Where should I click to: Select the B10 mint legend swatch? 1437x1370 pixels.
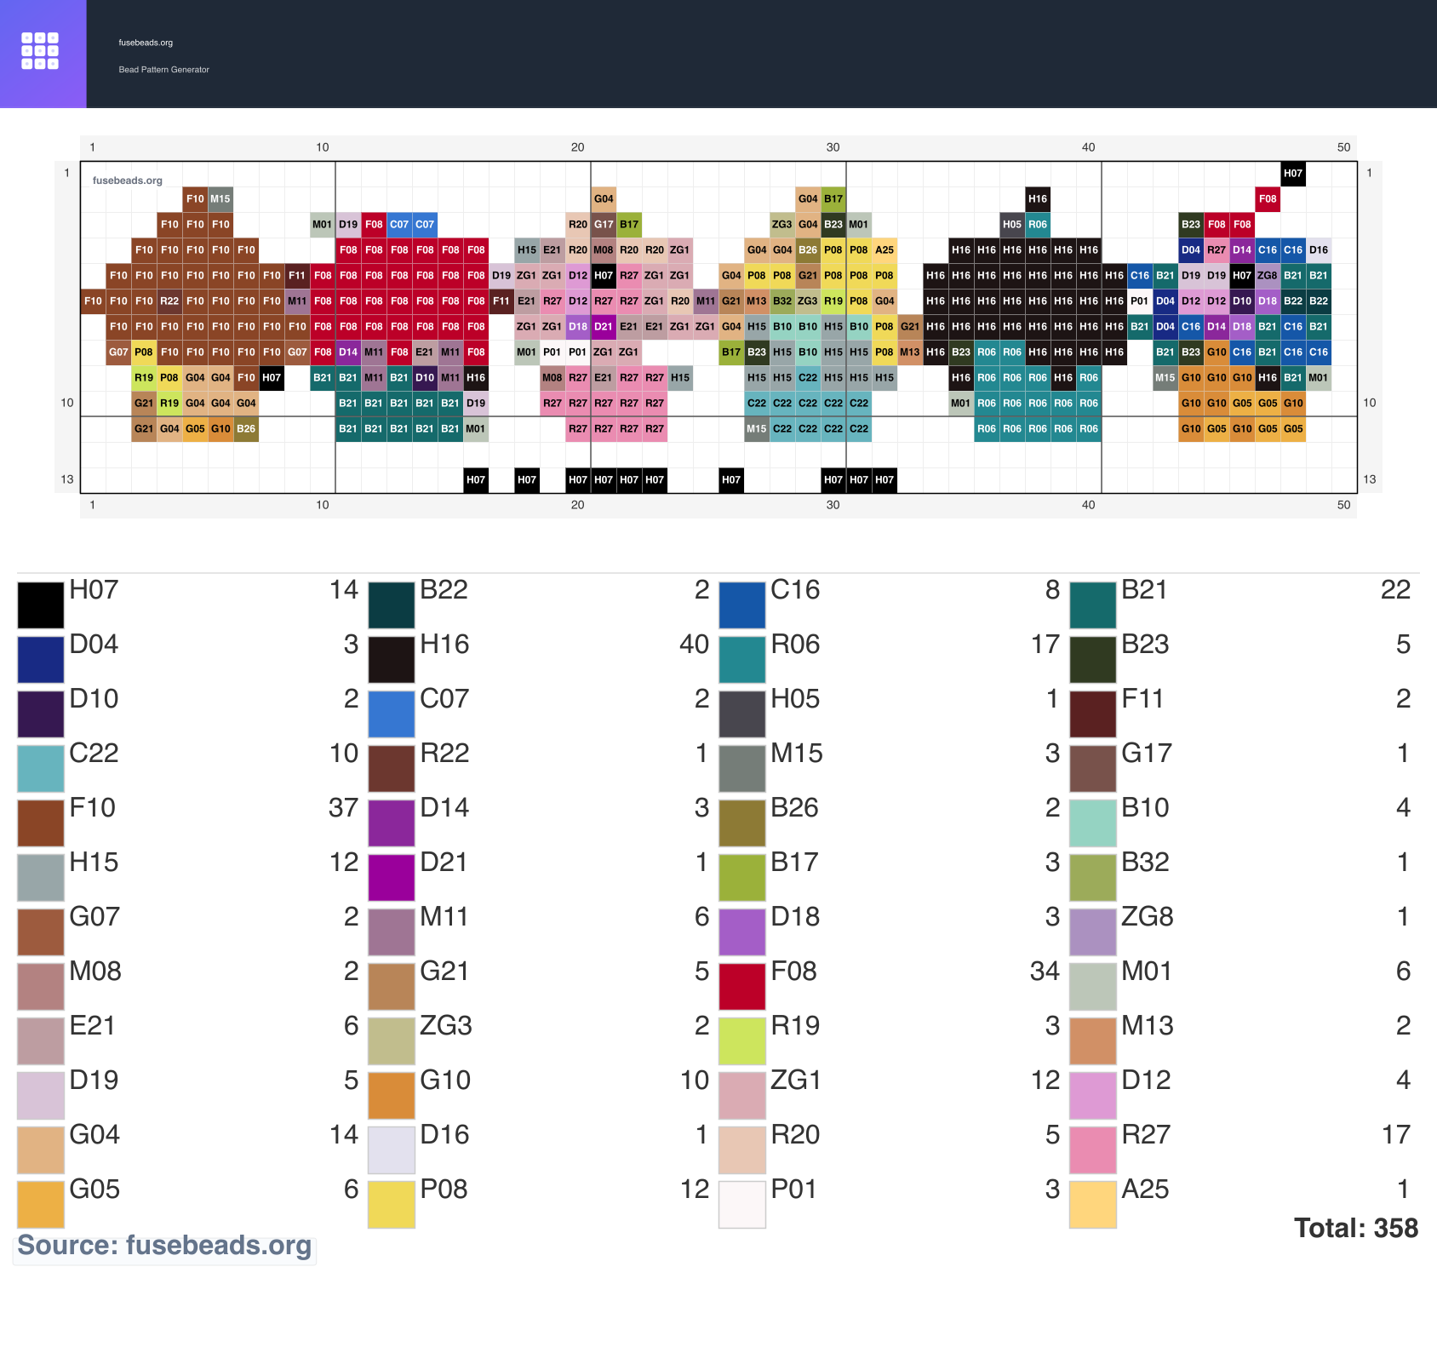(1093, 823)
